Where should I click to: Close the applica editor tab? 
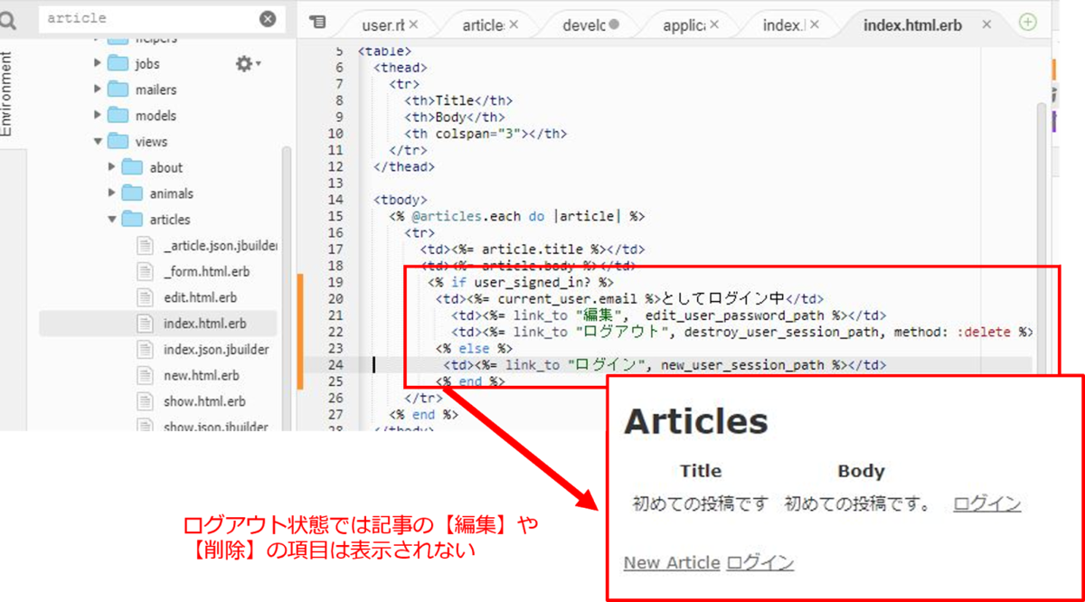click(715, 24)
